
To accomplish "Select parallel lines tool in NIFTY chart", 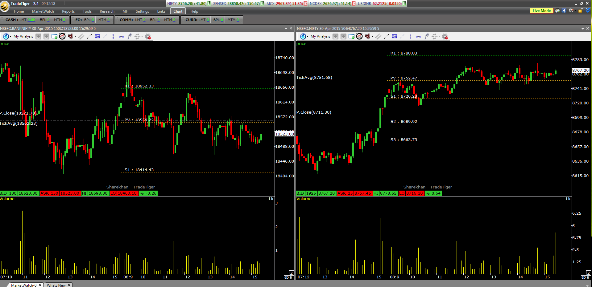I will 378,36.
